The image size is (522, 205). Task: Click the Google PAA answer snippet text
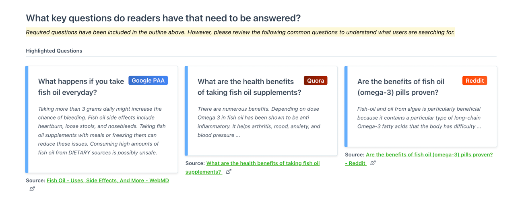click(102, 131)
